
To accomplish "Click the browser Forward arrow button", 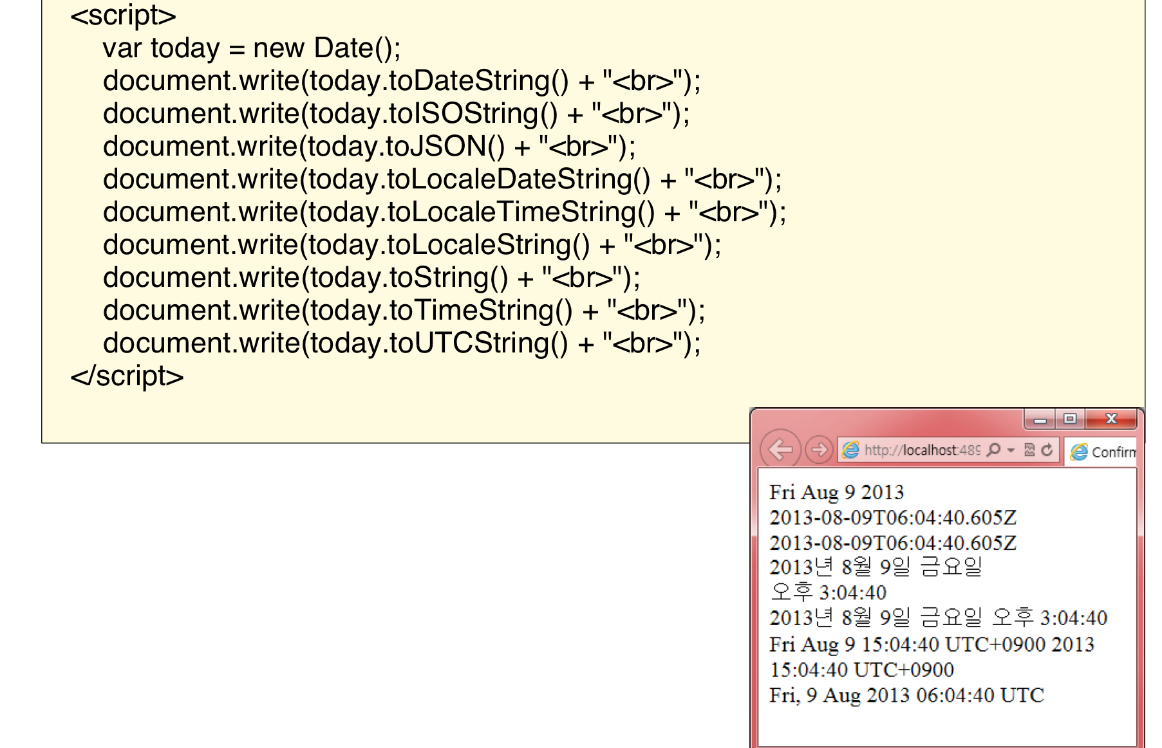I will point(819,450).
